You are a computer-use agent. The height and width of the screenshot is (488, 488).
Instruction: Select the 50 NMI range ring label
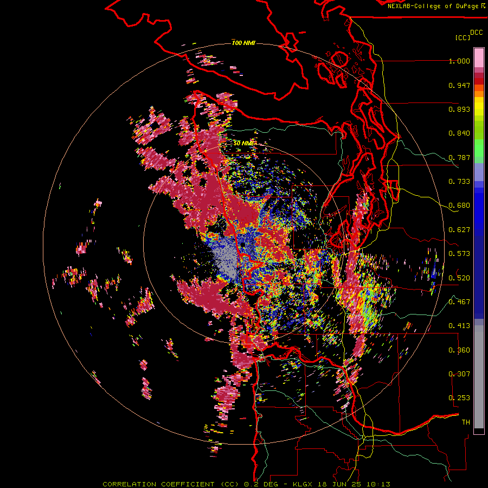243,143
